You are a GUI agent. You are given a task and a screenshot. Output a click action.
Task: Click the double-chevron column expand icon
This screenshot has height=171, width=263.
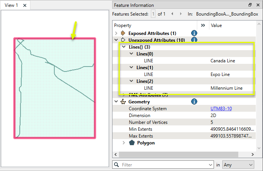[x=203, y=25]
